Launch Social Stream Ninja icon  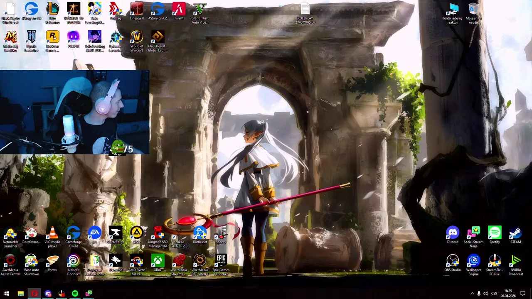tap(474, 237)
